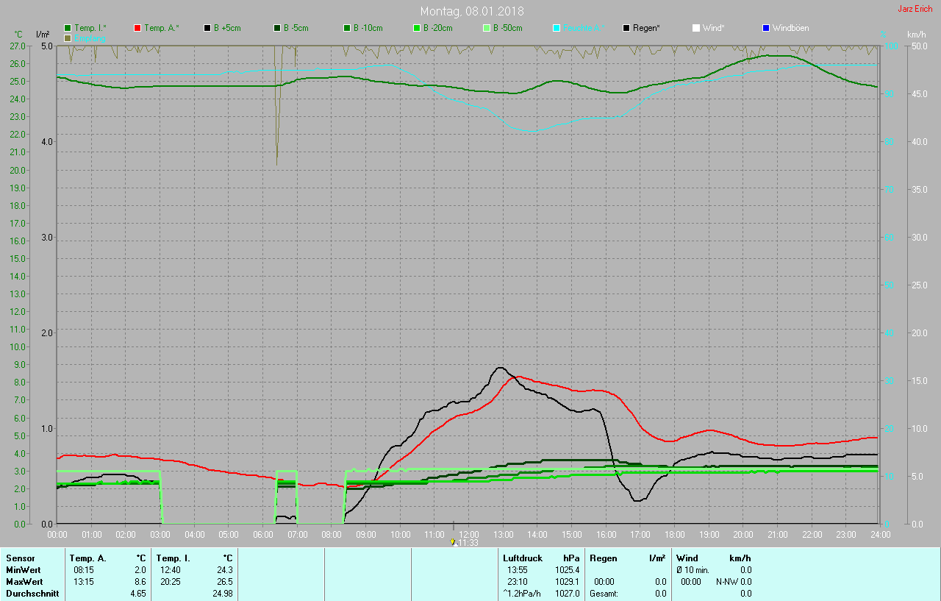Click the 'Temp. A.*' legend label
Image resolution: width=941 pixels, height=601 pixels.
pyautogui.click(x=162, y=28)
